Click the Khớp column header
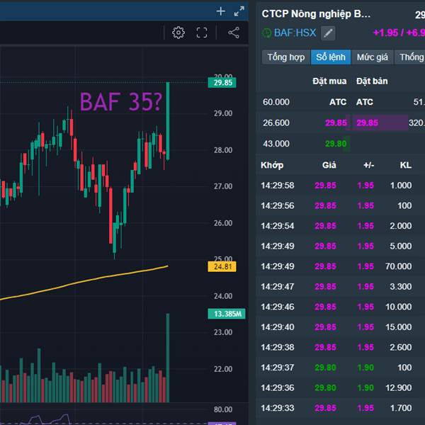Viewport: 425px width, 425px height. pos(272,165)
